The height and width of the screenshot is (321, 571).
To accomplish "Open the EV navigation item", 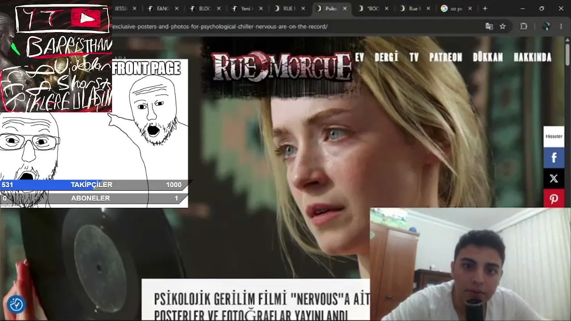I will [x=360, y=57].
